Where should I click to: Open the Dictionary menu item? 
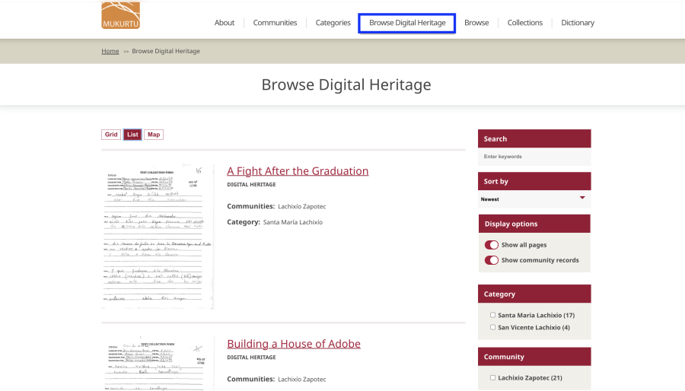578,23
